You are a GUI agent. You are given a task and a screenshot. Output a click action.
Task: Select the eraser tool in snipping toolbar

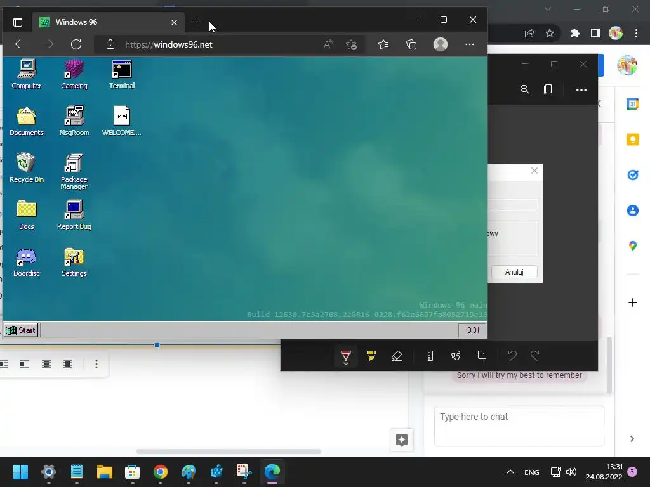(x=397, y=356)
